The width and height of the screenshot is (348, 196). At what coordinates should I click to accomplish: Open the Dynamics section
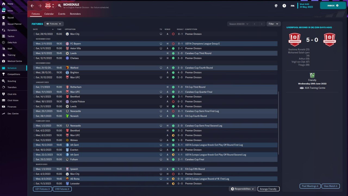point(13,30)
